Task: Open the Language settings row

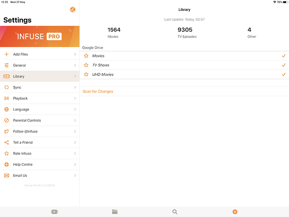Action: coord(40,109)
